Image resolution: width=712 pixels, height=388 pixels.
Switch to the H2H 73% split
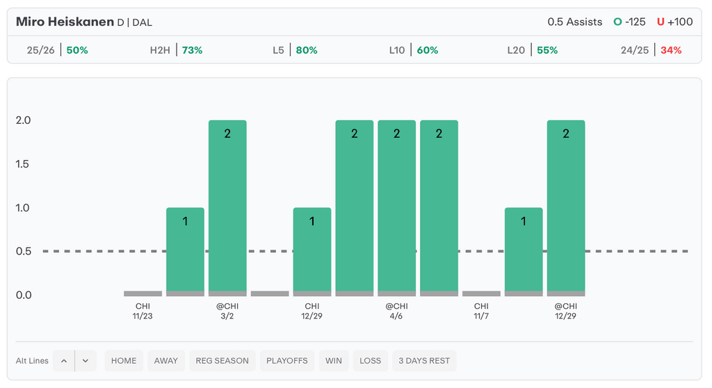tap(176, 50)
